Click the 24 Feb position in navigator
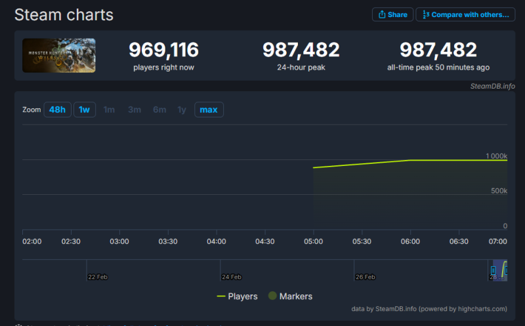Image resolution: width=525 pixels, height=326 pixels. (222, 269)
